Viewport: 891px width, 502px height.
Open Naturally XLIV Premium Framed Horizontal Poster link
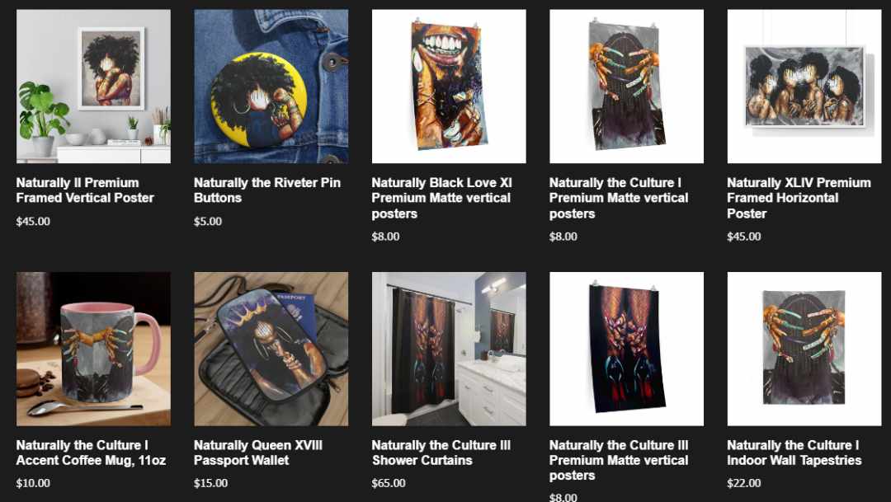point(799,198)
